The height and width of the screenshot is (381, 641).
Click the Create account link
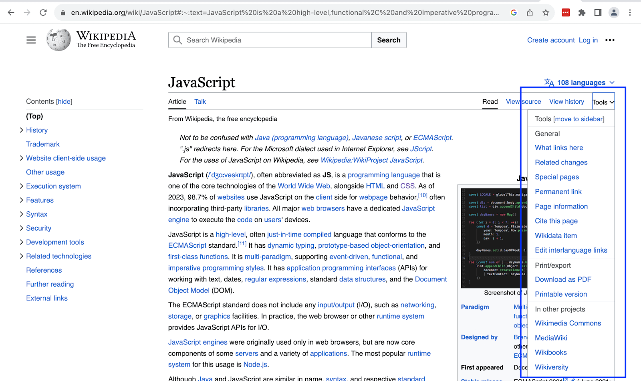point(550,40)
